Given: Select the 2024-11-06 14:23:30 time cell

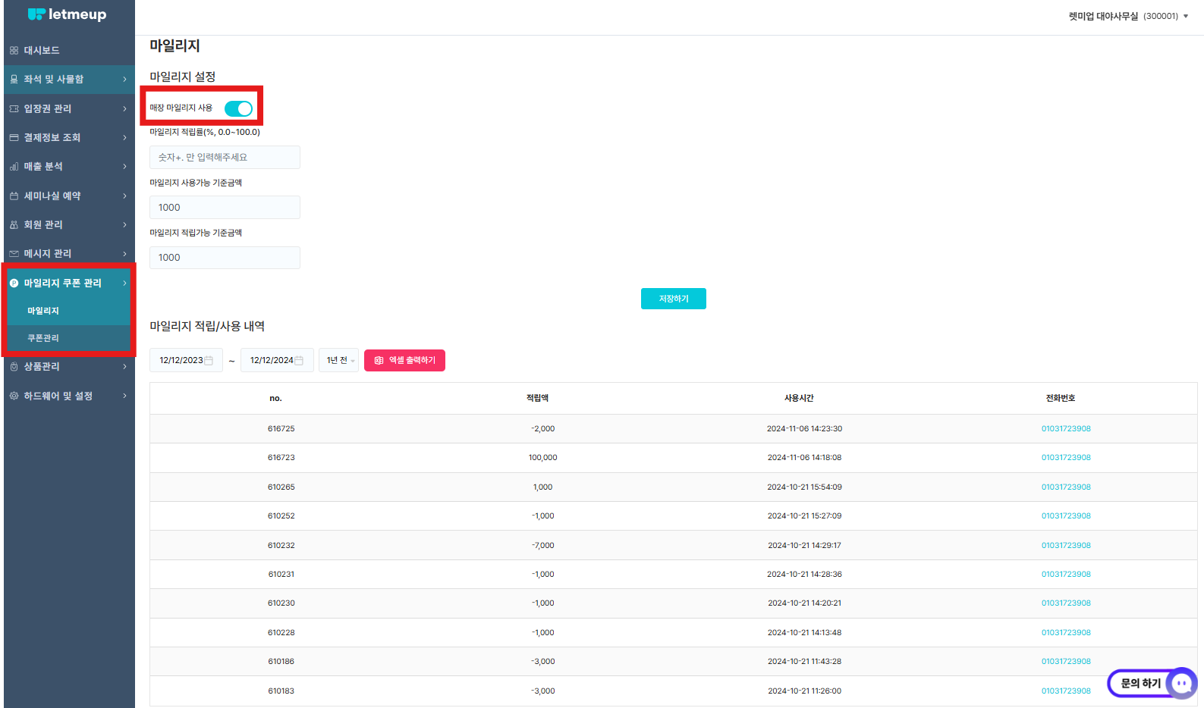Looking at the screenshot, I should click(804, 429).
